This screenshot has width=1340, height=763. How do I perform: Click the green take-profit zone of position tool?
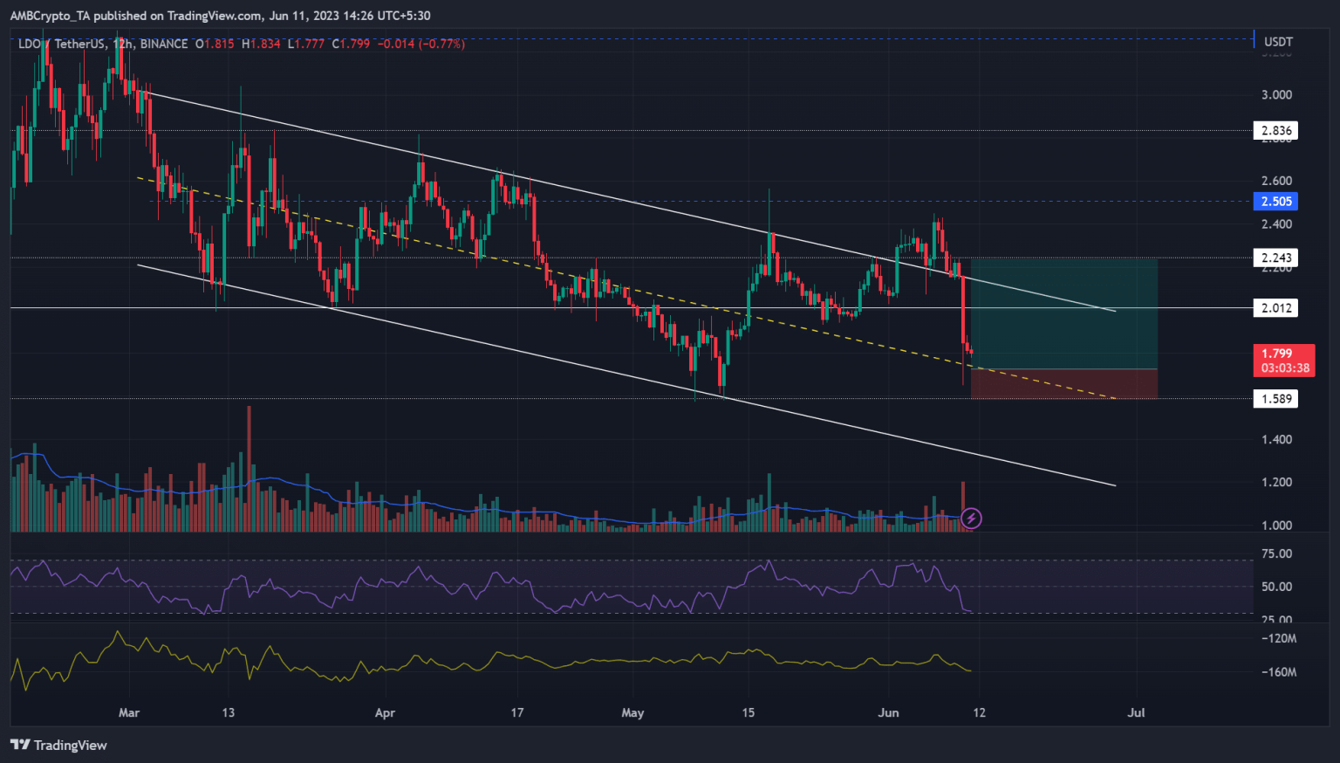pos(1063,314)
